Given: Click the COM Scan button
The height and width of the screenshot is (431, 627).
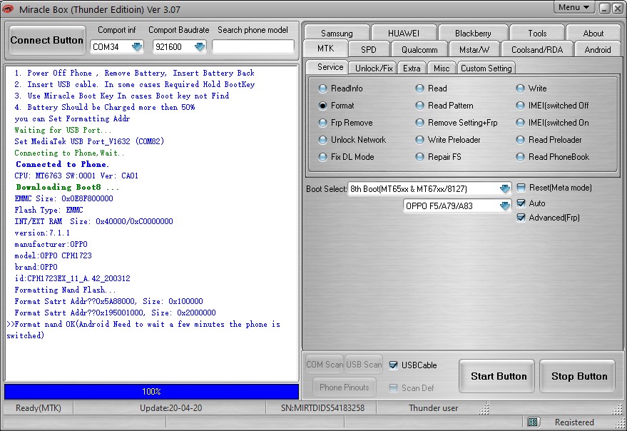Looking at the screenshot, I should (x=325, y=365).
